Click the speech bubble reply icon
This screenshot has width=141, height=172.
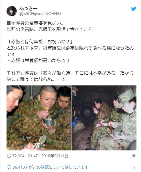(x=9, y=167)
